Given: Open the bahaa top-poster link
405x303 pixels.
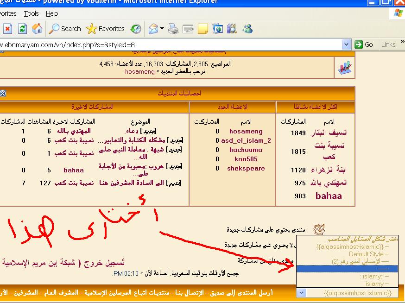Looking at the screenshot, I should tap(329, 196).
